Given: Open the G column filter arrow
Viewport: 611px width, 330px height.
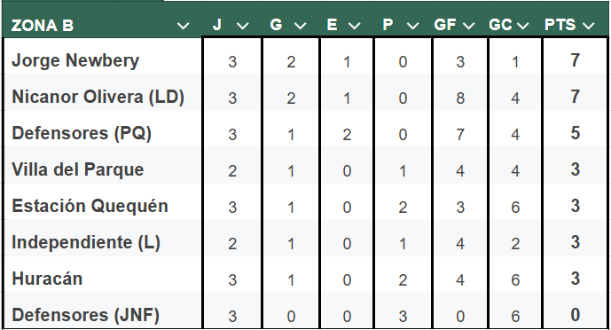Looking at the screenshot, I should [x=300, y=26].
